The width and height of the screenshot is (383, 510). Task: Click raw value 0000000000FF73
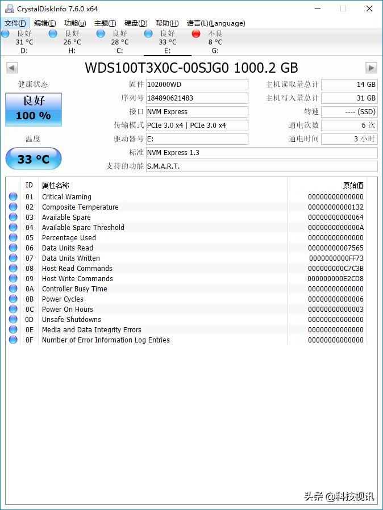pos(336,258)
